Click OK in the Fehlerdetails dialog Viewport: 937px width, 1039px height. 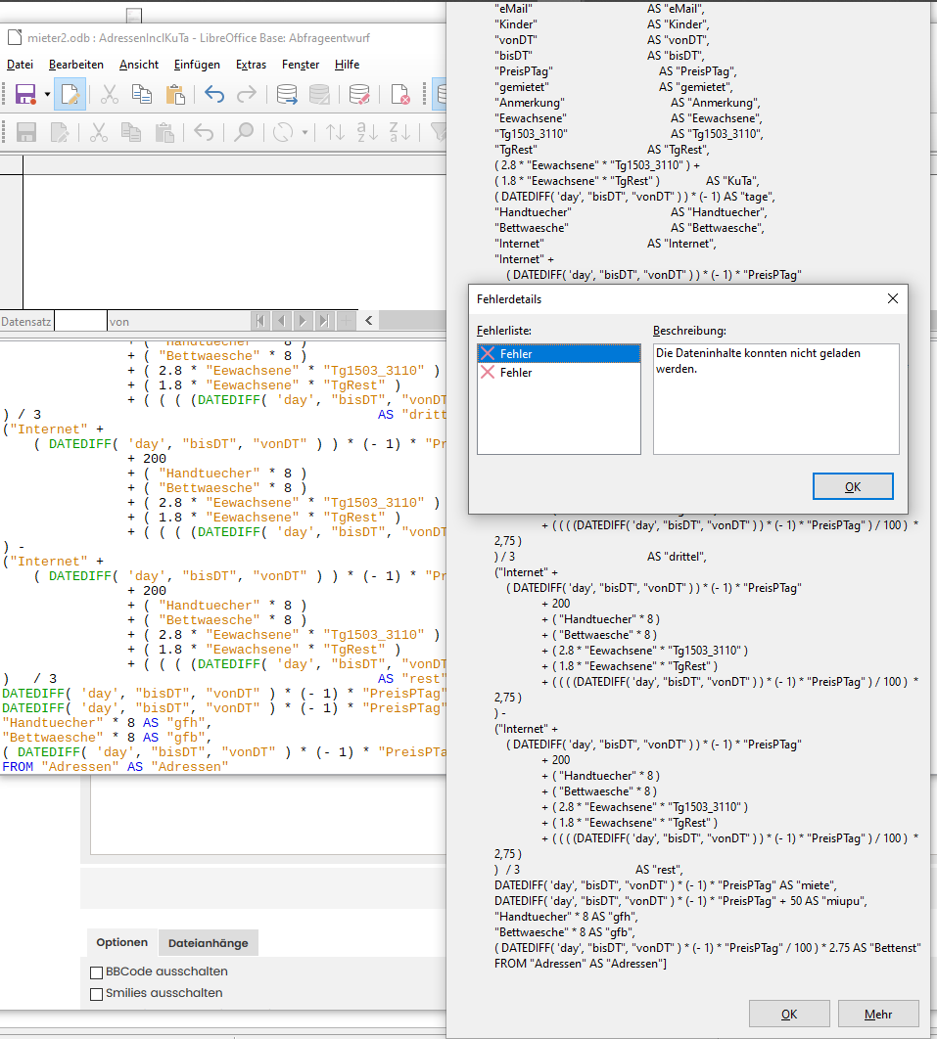(853, 486)
